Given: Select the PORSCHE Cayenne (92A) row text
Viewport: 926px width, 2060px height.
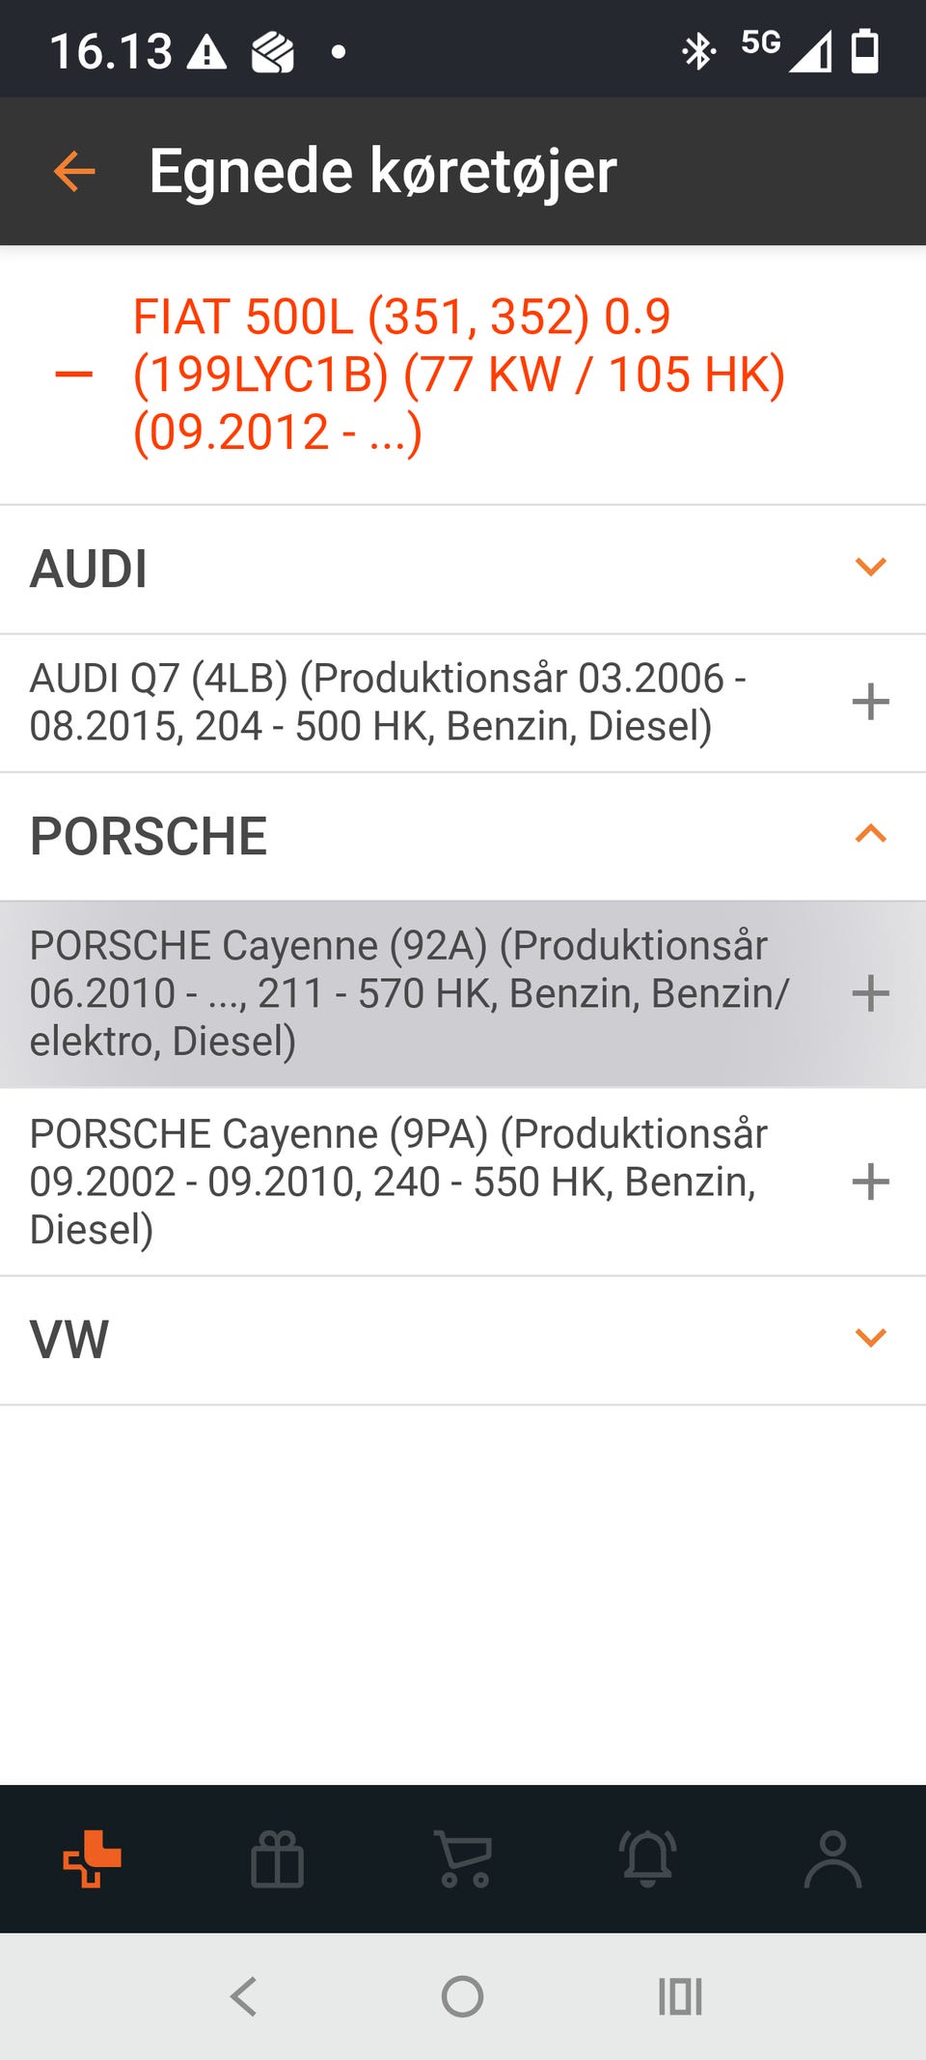Looking at the screenshot, I should [410, 993].
